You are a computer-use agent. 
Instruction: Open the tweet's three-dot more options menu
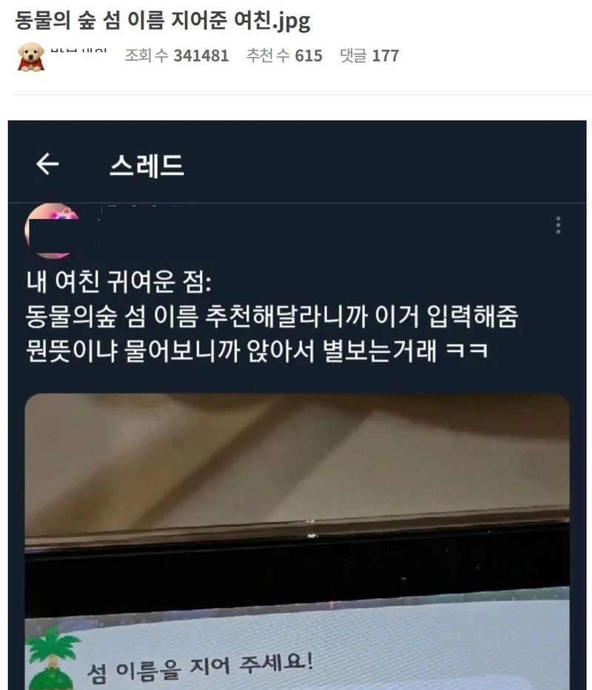coord(558,225)
